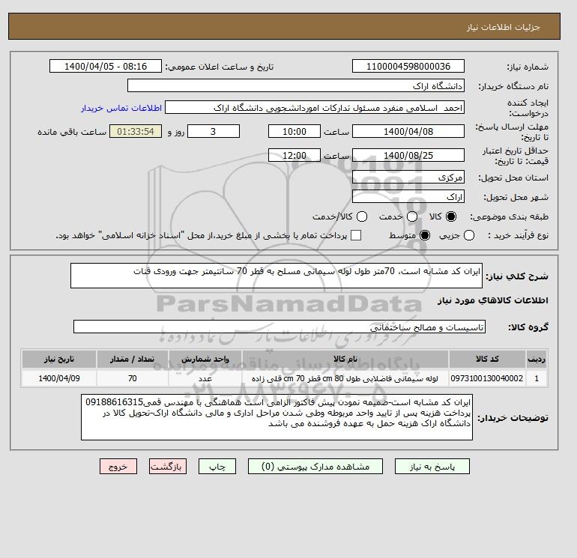Click row number cell 1

pos(537,378)
